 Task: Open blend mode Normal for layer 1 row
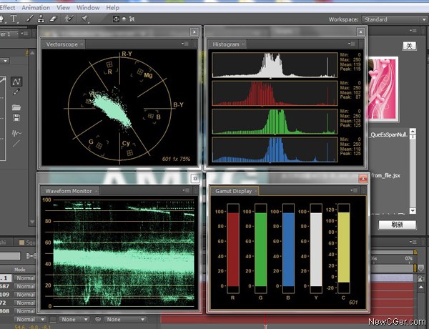tap(25, 278)
